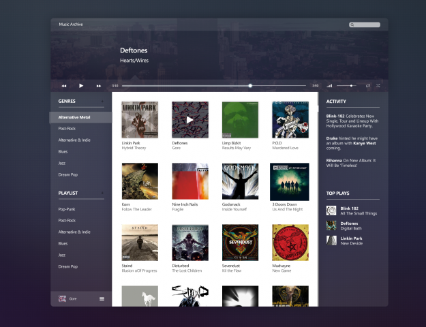
Task: Toggle the repeat icon
Action: point(368,86)
